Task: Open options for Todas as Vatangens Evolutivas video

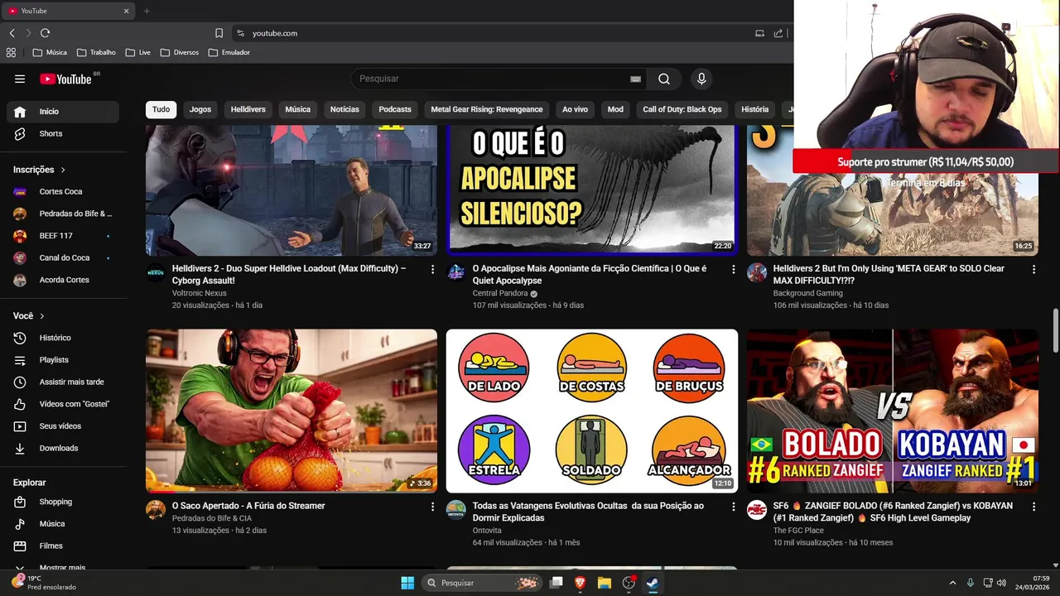Action: pyautogui.click(x=733, y=507)
